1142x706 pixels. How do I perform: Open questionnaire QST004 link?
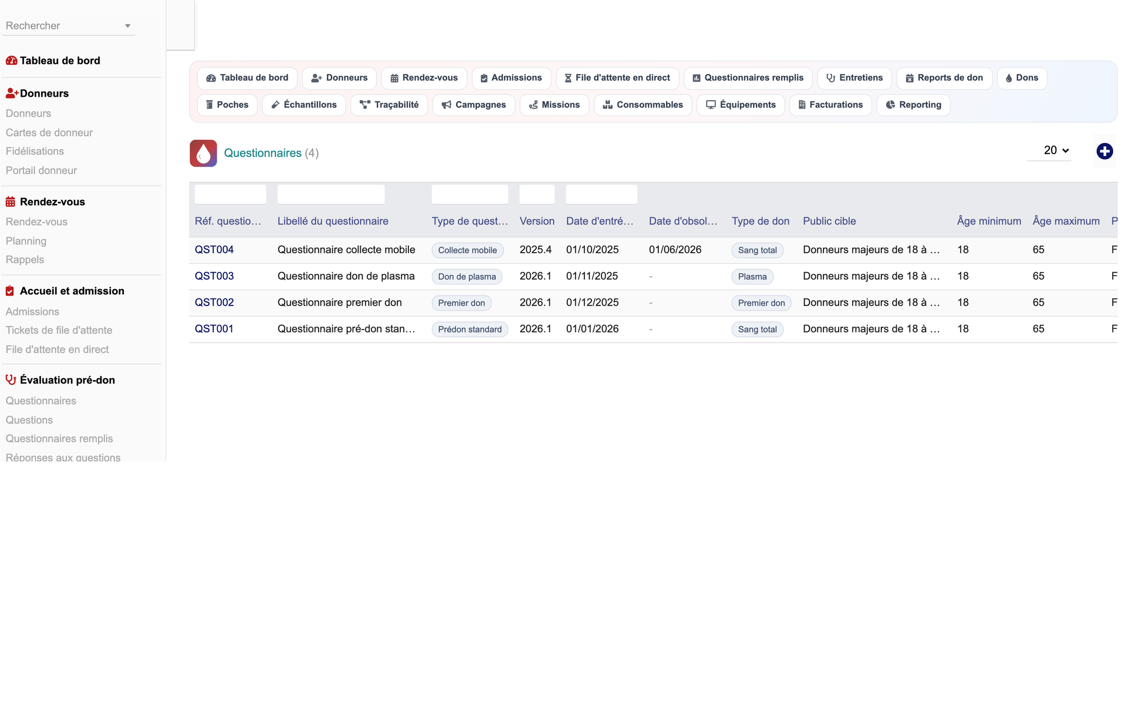[214, 250]
